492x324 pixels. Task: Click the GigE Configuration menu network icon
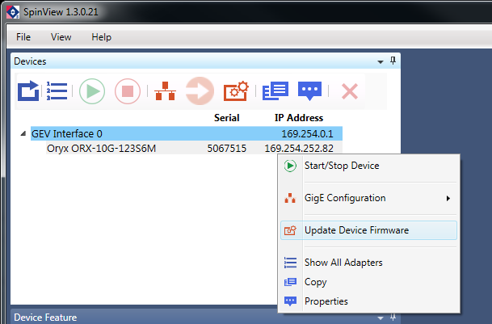click(290, 198)
